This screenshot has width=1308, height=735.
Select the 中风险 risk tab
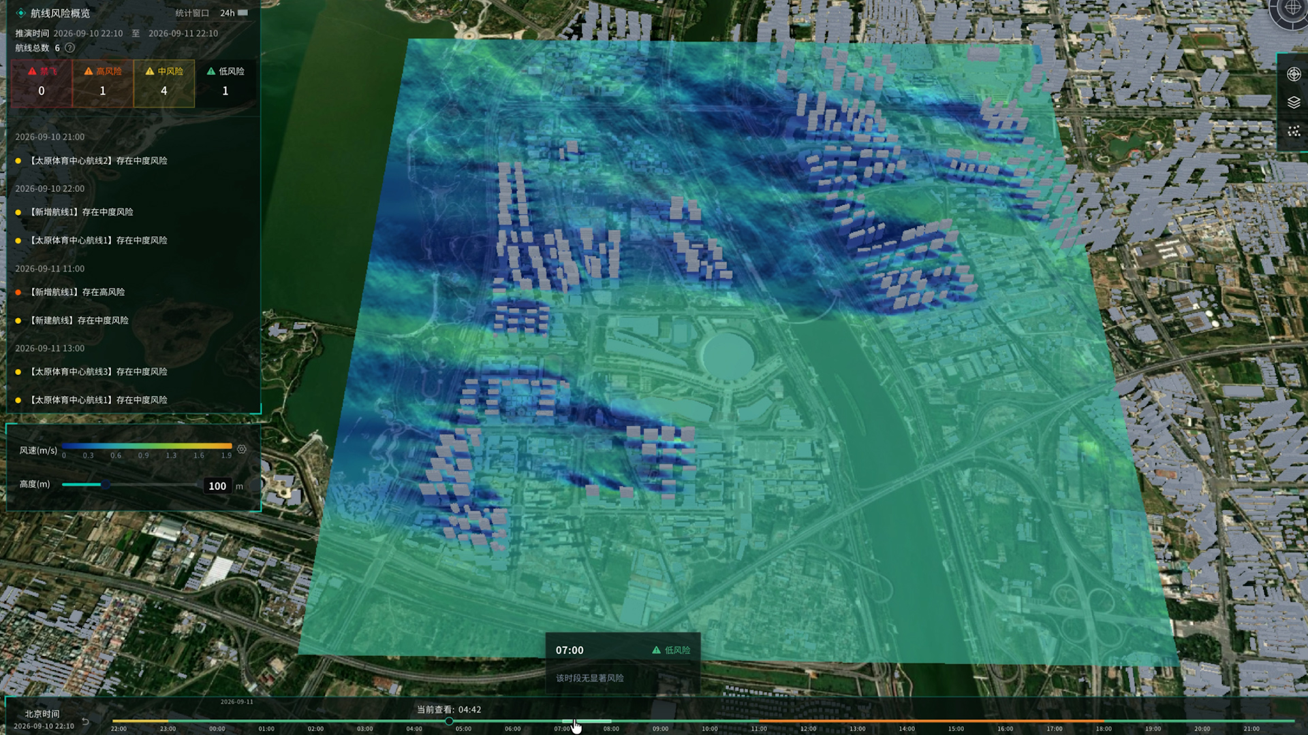pos(164,83)
